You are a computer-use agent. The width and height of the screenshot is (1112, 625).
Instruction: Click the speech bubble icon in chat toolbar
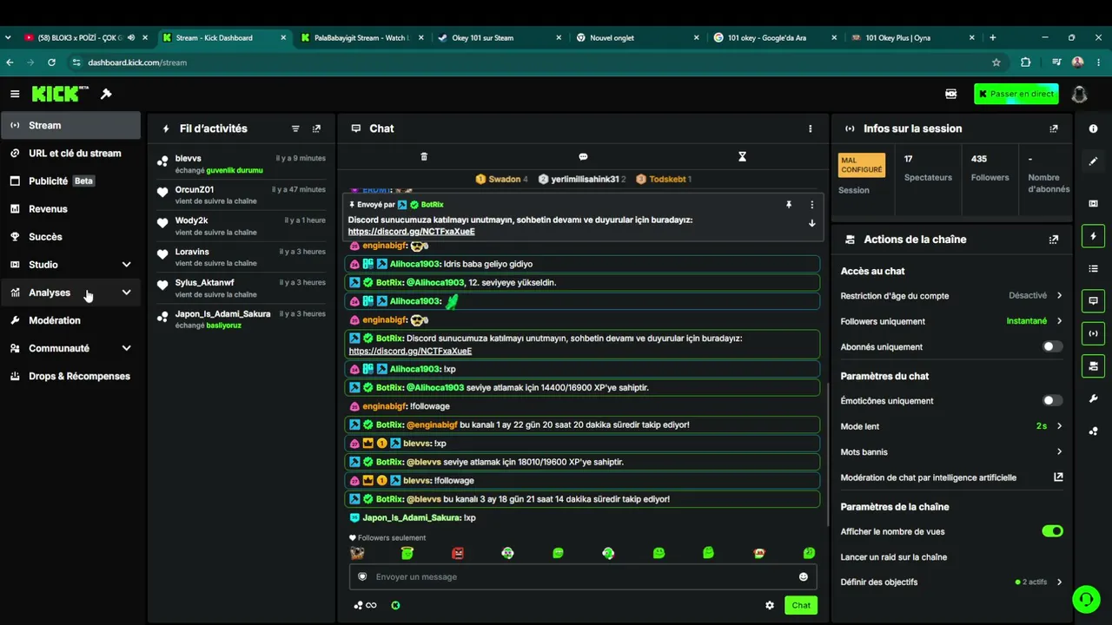(583, 156)
